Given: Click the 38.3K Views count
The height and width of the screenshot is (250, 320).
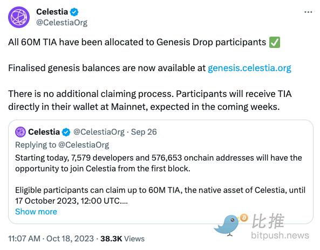Looking at the screenshot, I should (x=122, y=239).
